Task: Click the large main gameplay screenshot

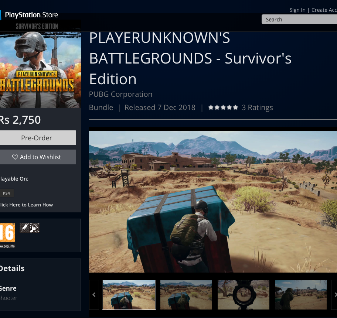Action: [213, 202]
